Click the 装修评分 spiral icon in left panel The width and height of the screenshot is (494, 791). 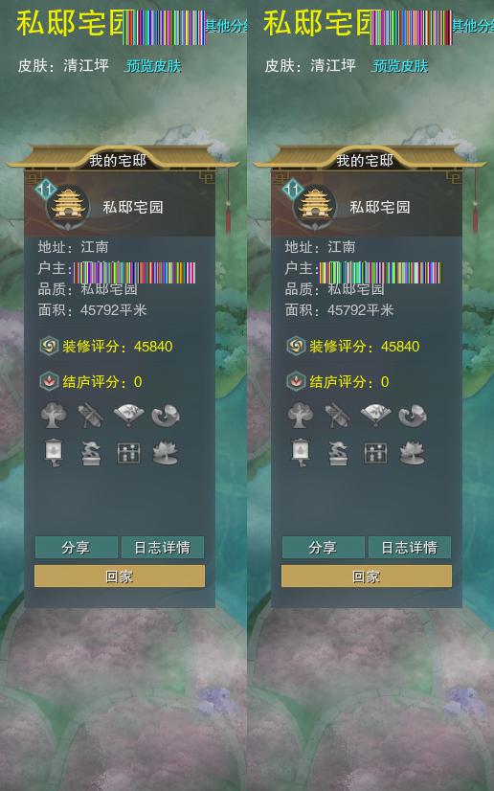49,347
